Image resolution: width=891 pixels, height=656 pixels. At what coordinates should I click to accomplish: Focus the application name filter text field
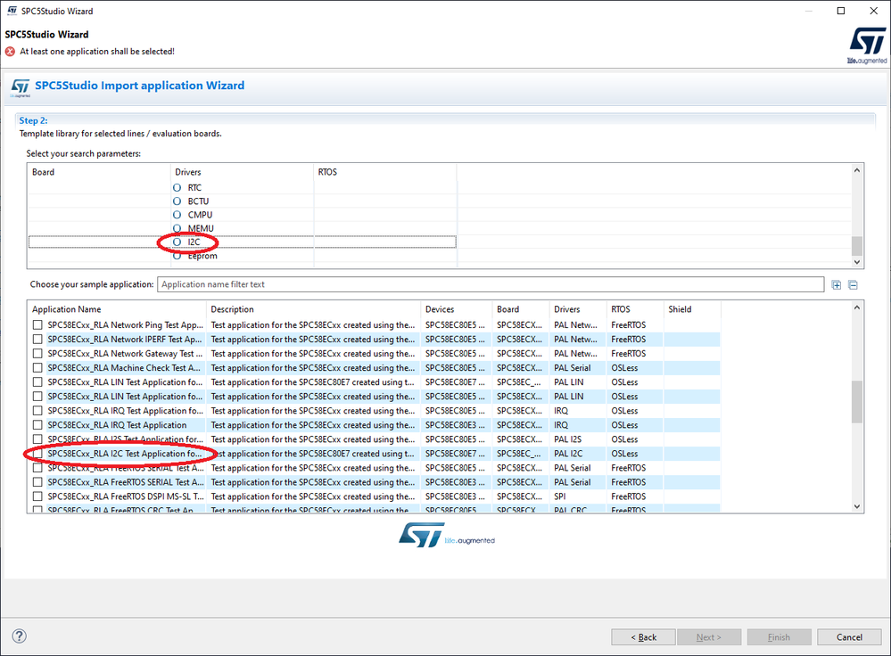tap(491, 284)
